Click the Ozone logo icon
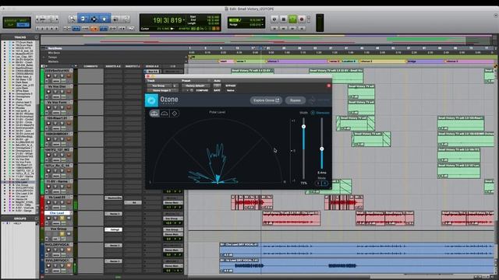Viewport: 499px width, 280px height. pos(151,100)
